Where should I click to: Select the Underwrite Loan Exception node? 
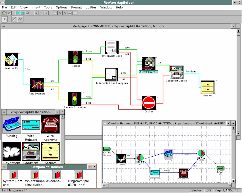112,75
